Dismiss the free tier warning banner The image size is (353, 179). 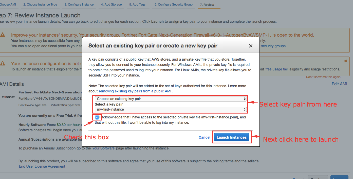pos(346,61)
